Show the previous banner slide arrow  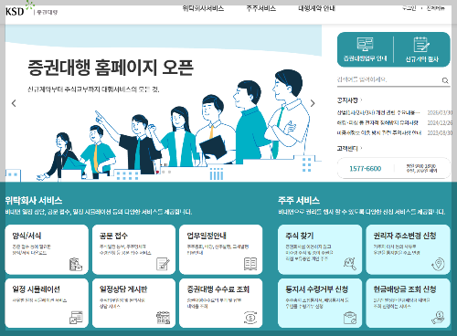tap(14, 103)
